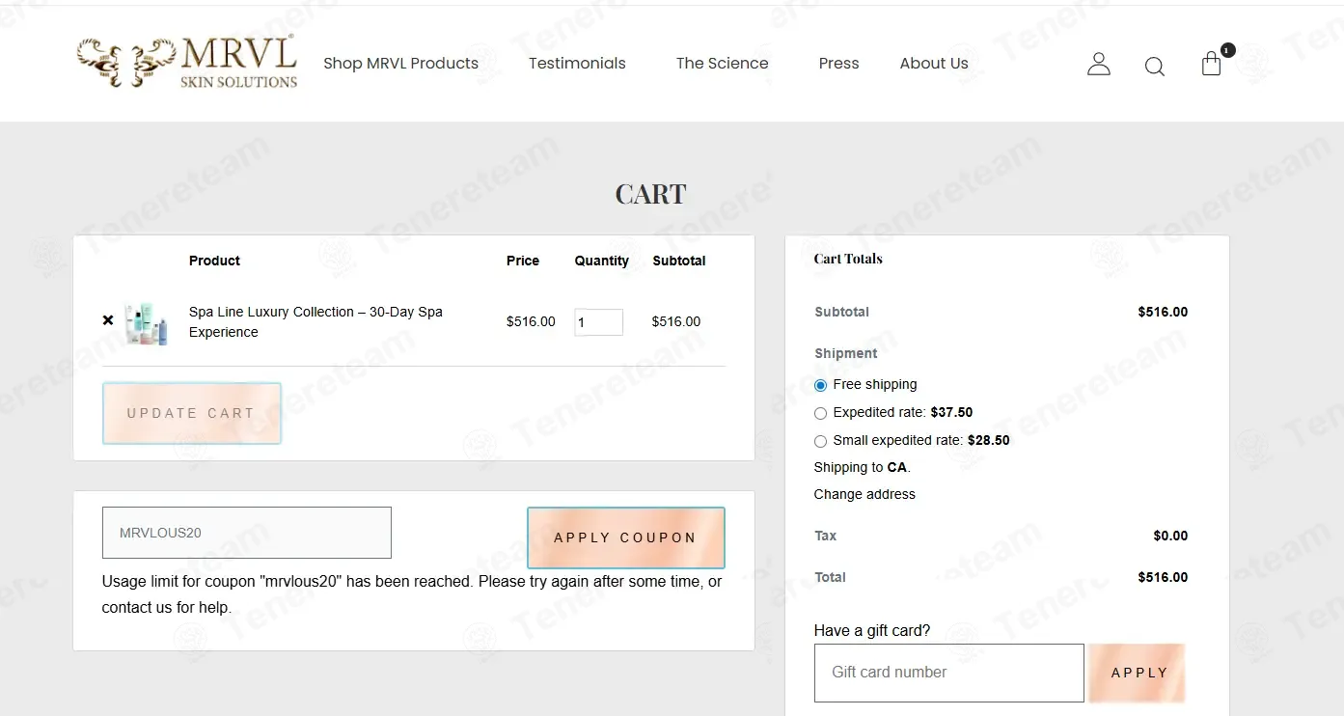
Task: Click the quantity field for Spa Line
Action: [598, 322]
